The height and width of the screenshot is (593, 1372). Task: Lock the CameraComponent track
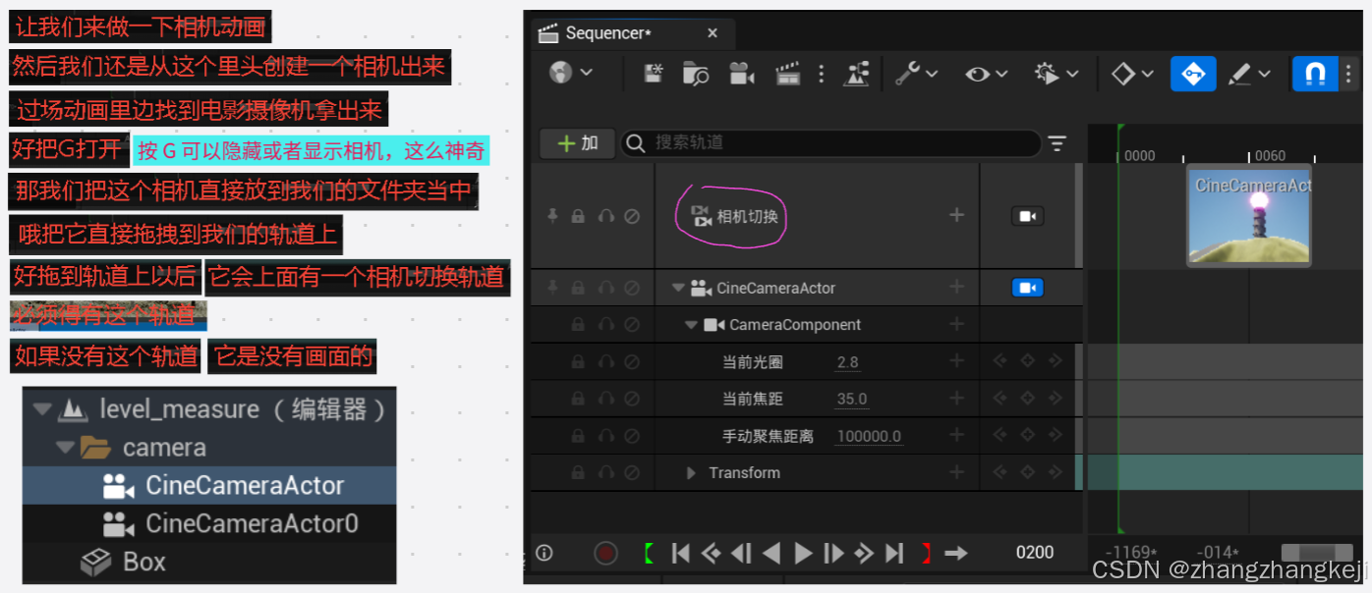[578, 324]
